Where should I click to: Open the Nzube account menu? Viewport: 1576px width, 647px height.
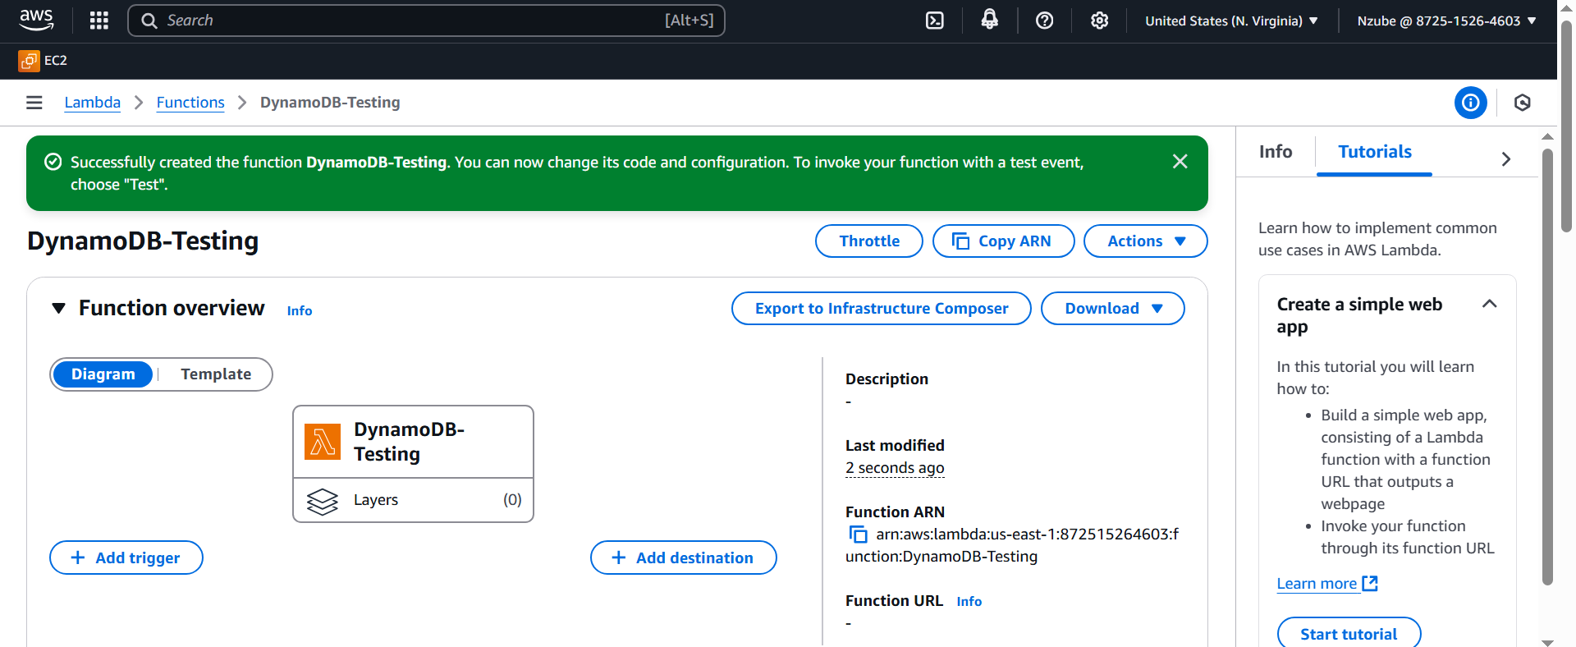1446,21
